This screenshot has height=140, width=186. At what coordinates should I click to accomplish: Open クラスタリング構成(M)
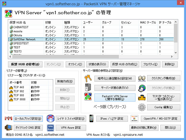click(x=164, y=78)
